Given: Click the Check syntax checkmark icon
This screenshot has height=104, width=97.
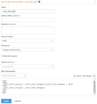Looking at the screenshot, I should [x=74, y=76].
